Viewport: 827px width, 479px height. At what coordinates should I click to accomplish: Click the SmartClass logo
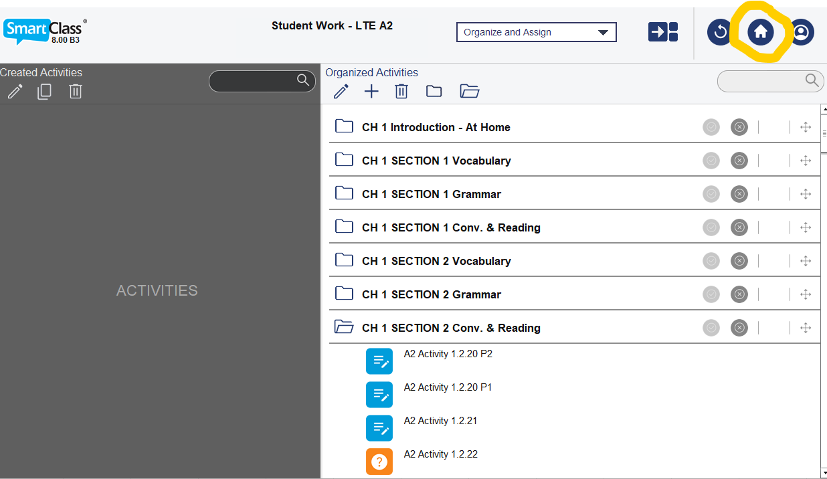[x=45, y=31]
